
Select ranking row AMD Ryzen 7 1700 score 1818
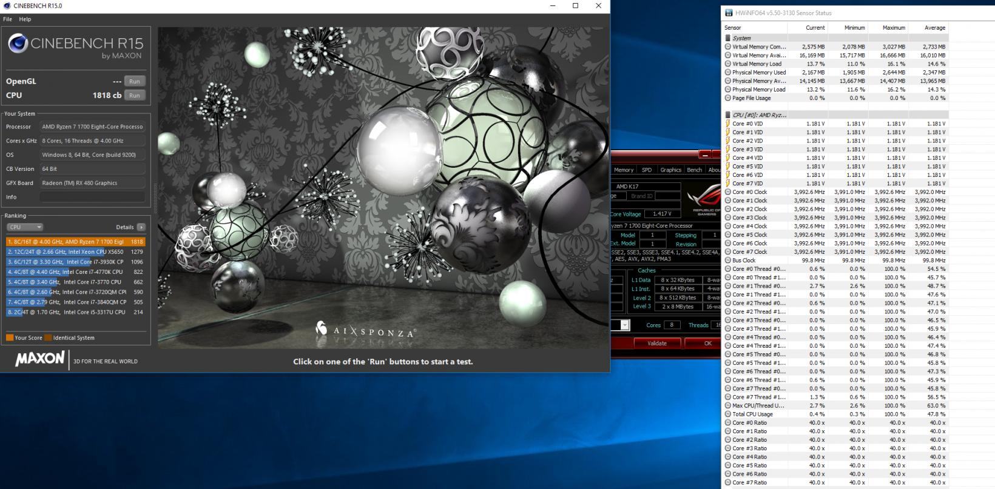(x=76, y=242)
